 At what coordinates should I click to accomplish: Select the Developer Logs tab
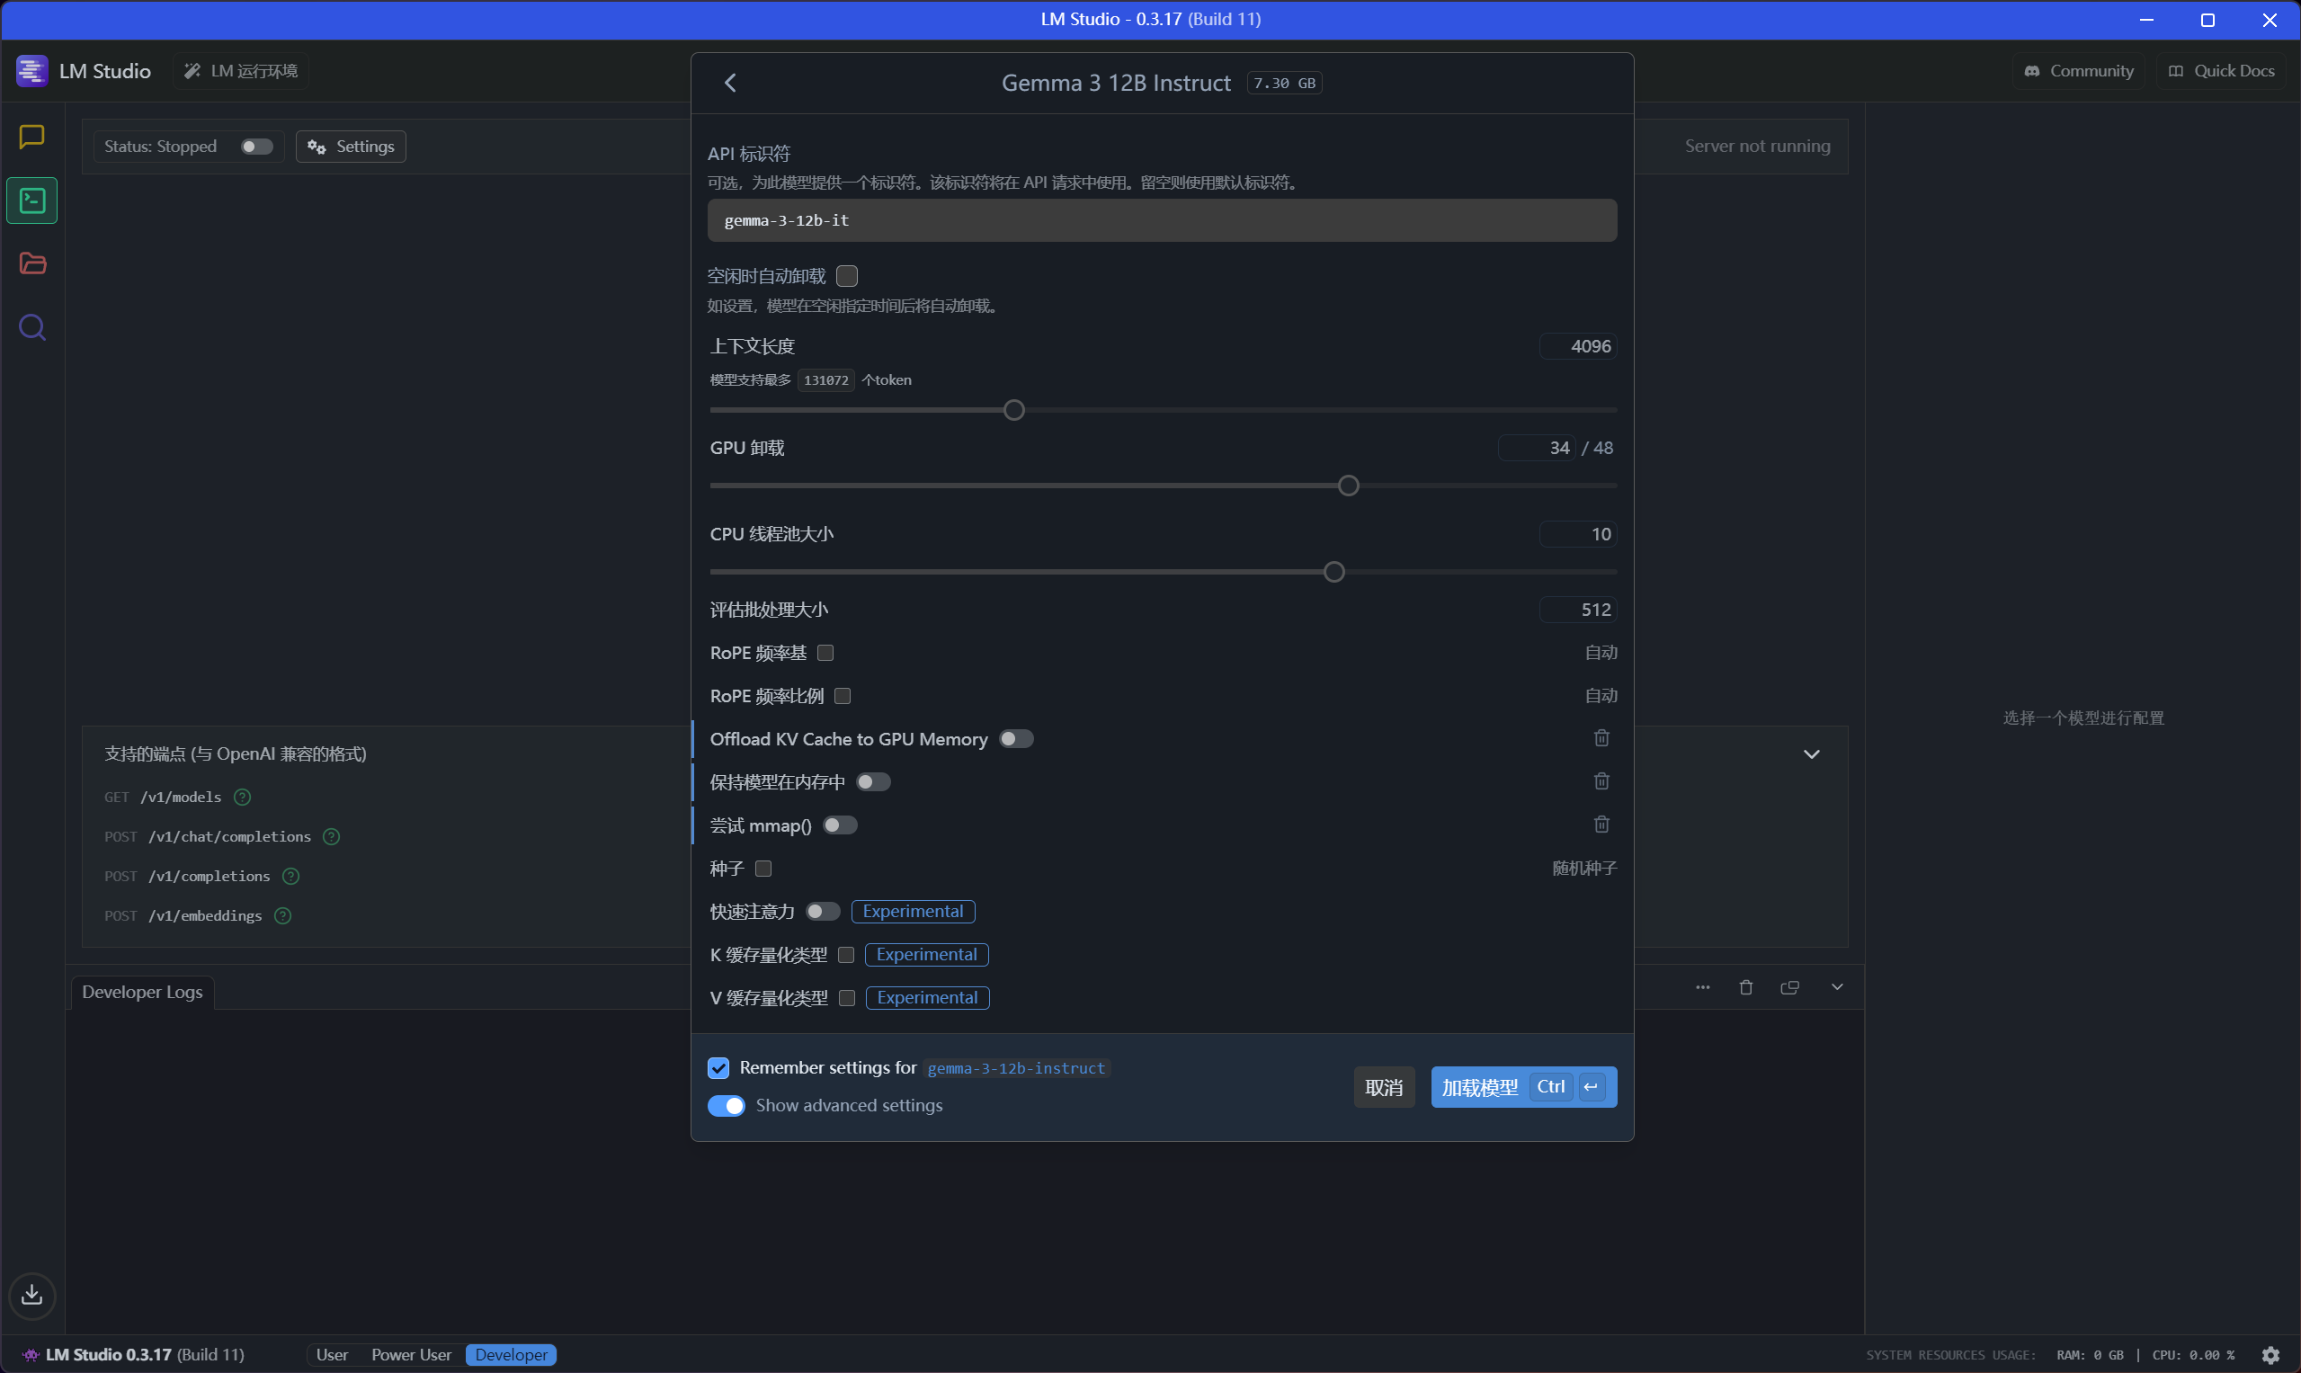(x=142, y=992)
